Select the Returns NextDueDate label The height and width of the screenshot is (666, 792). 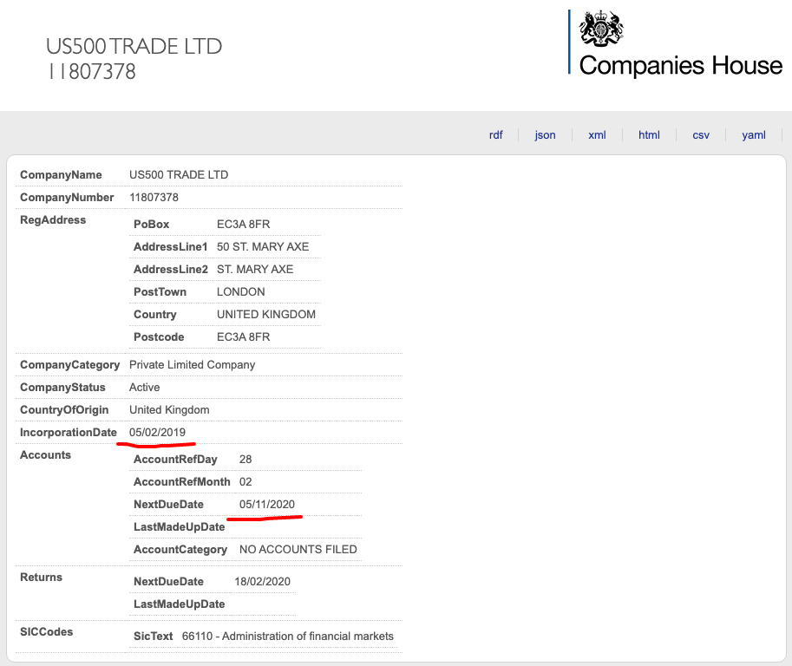[168, 582]
